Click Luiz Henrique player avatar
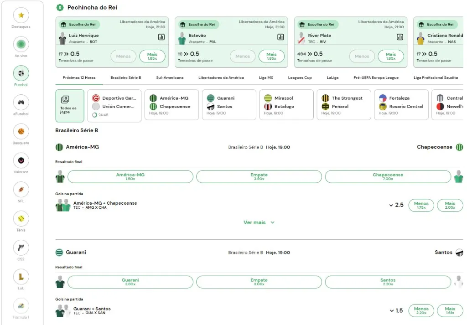This screenshot has height=325, width=467. [62, 38]
